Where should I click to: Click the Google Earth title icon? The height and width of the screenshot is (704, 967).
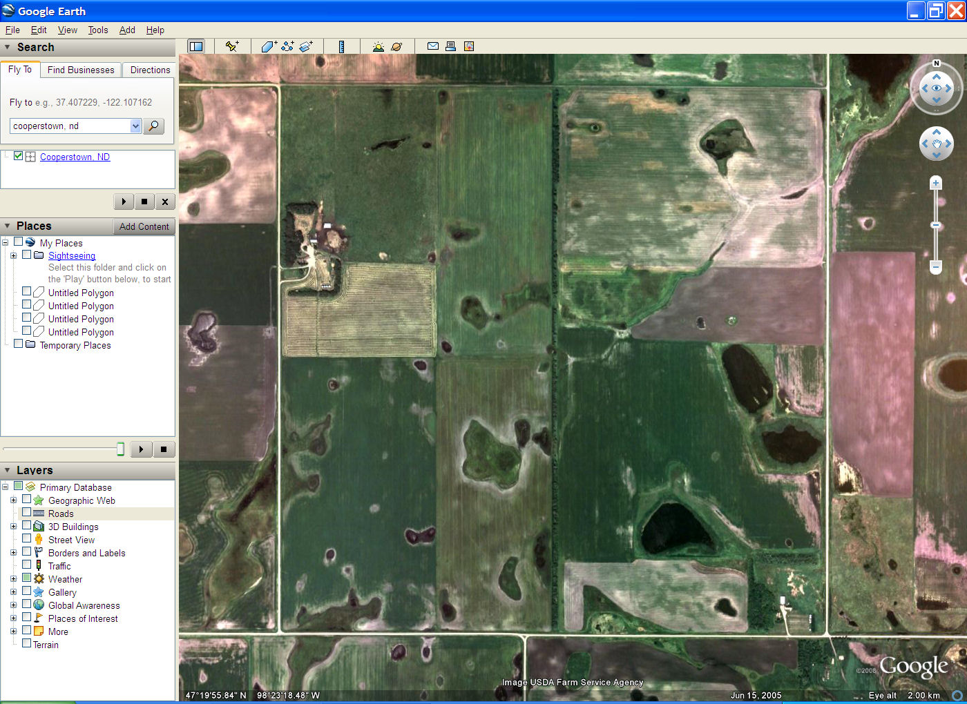pos(8,11)
